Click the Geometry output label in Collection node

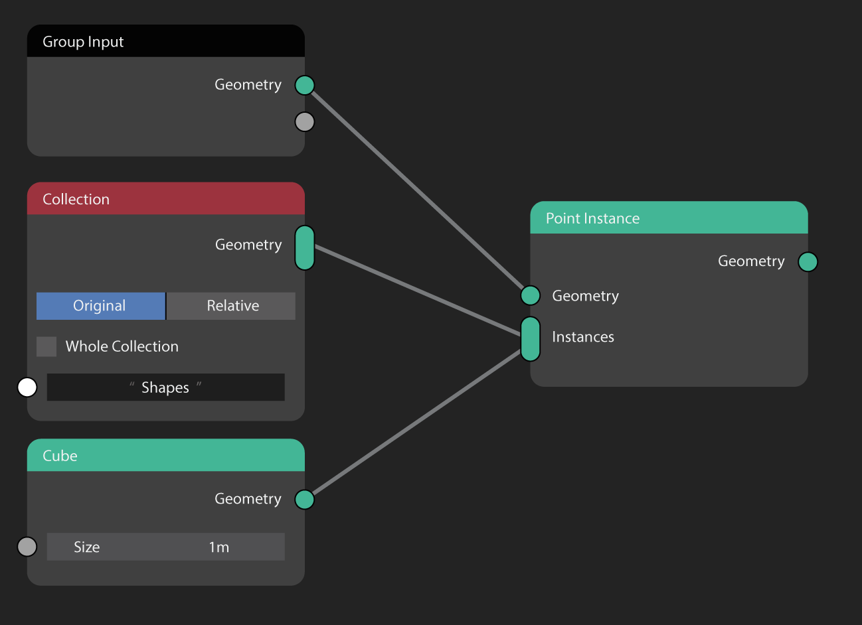(x=248, y=245)
